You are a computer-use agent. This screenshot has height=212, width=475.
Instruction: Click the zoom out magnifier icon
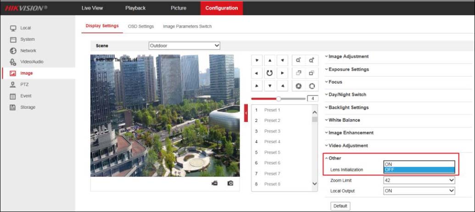tap(298, 60)
